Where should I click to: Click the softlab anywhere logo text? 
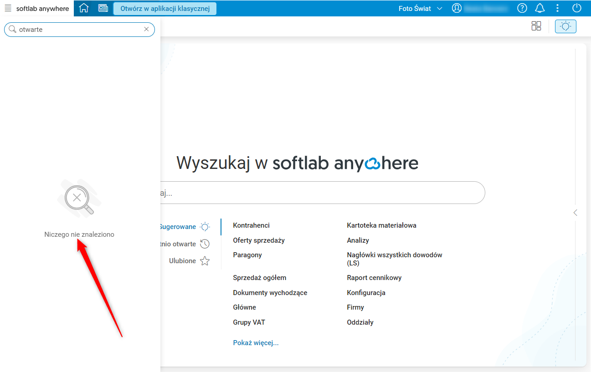pos(43,8)
